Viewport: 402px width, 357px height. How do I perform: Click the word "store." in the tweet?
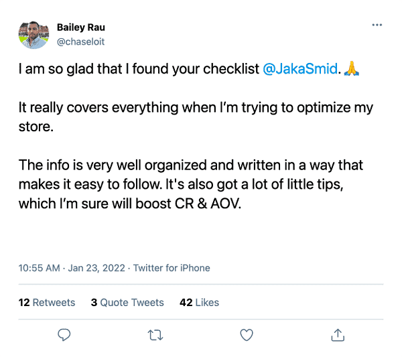(x=36, y=127)
